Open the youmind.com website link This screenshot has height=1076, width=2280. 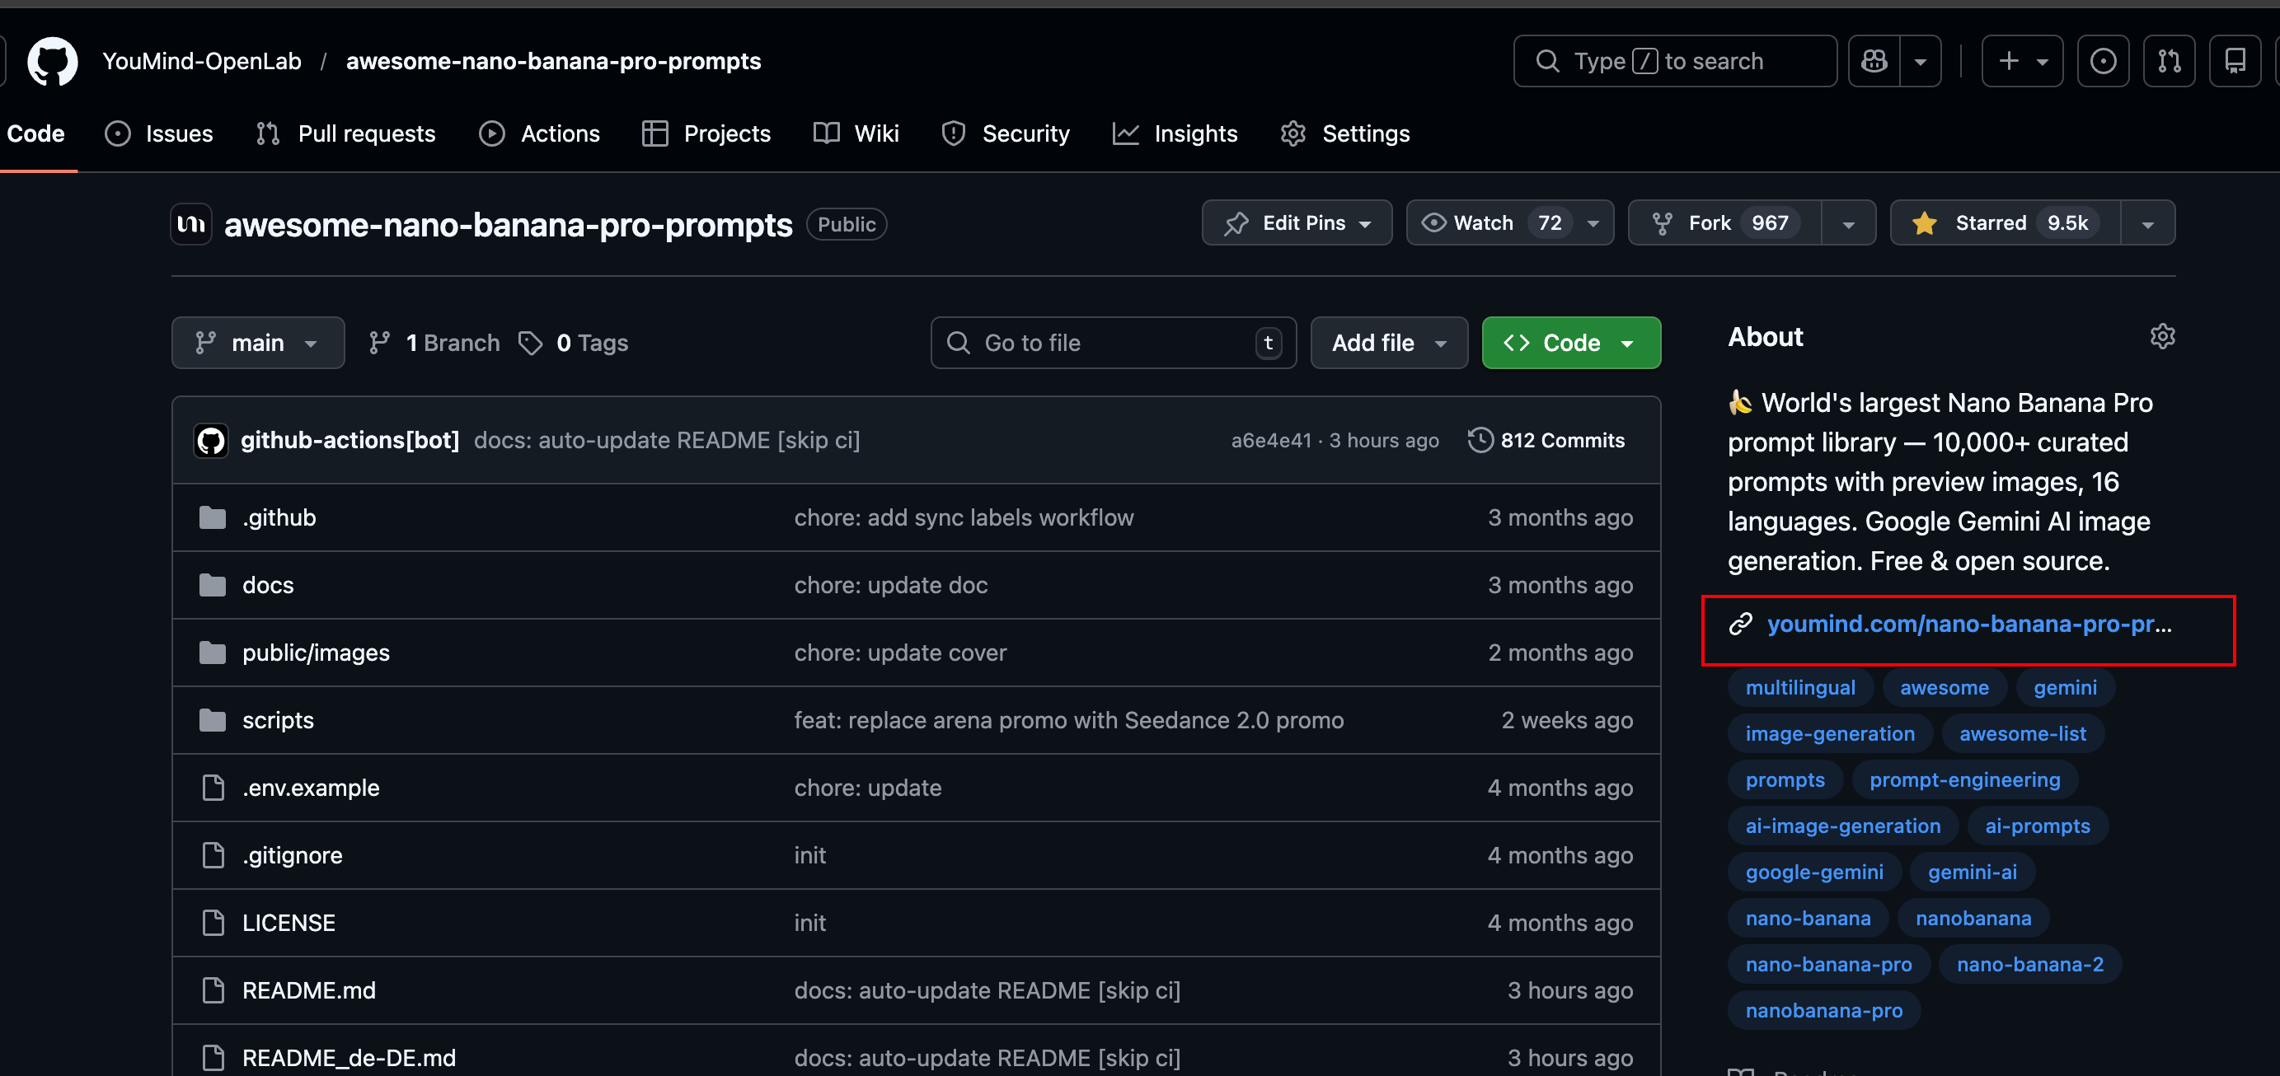(1969, 624)
